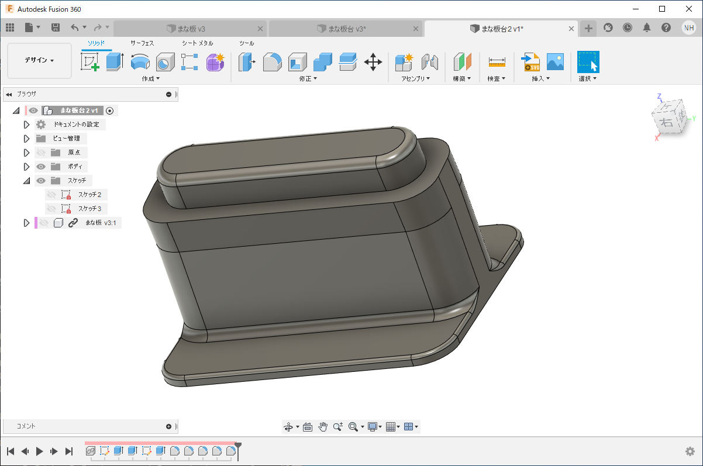Click the Measure ruler icon
The image size is (703, 466).
click(497, 61)
